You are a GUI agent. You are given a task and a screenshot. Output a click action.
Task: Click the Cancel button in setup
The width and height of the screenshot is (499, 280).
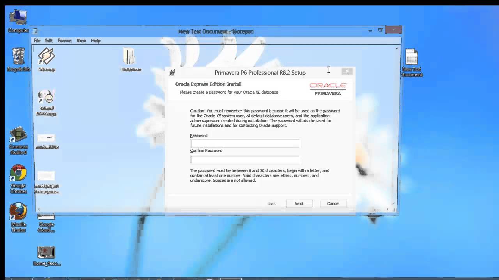pyautogui.click(x=333, y=203)
